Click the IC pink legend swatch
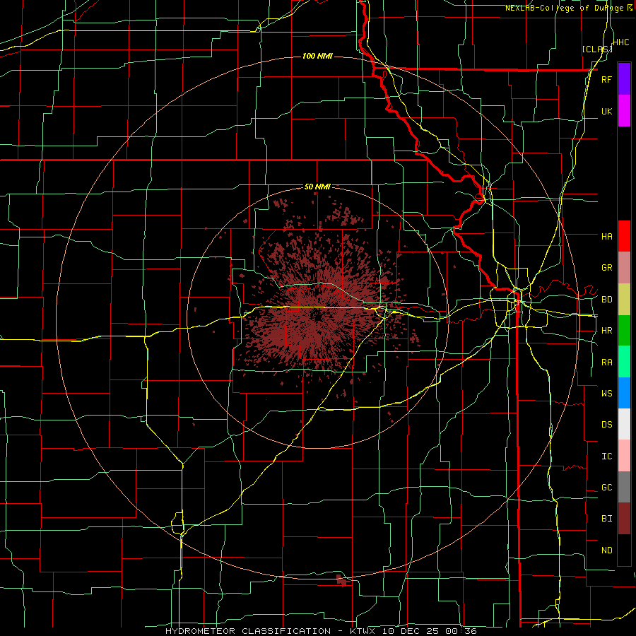 tap(624, 456)
